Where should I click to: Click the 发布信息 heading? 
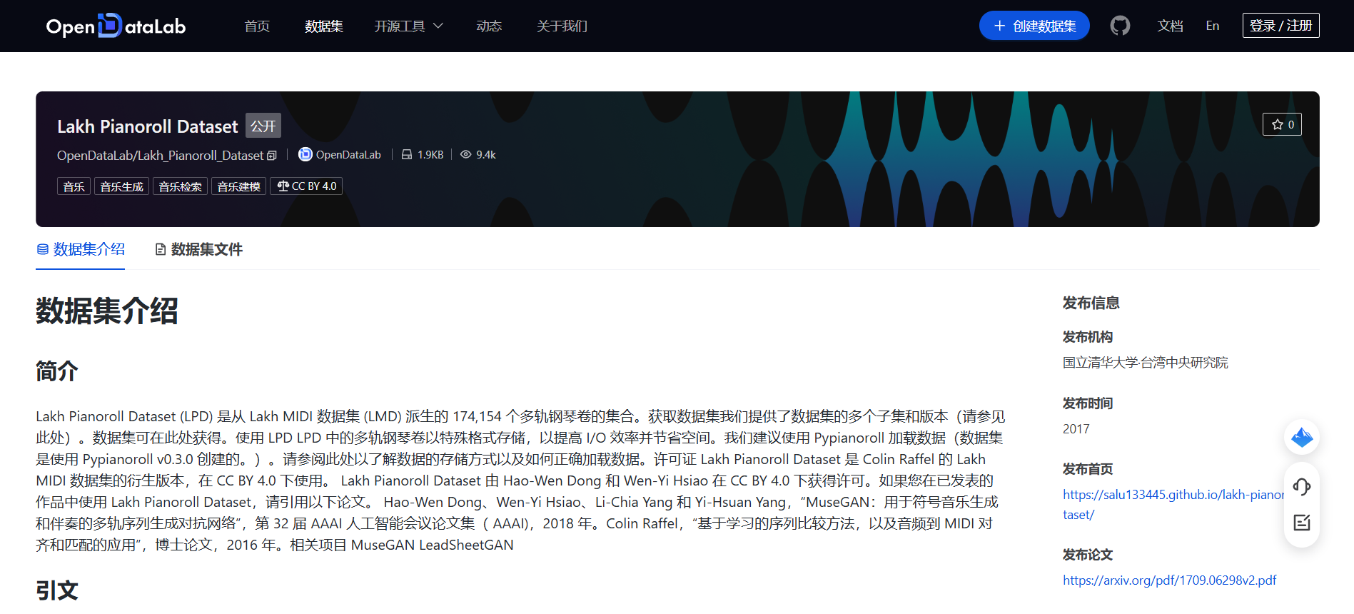(x=1091, y=303)
